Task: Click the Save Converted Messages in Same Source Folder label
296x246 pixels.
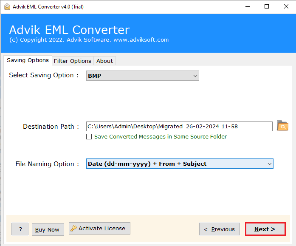Action: coord(161,136)
